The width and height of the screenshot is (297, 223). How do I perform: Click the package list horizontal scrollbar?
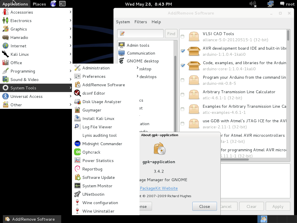click(x=234, y=159)
